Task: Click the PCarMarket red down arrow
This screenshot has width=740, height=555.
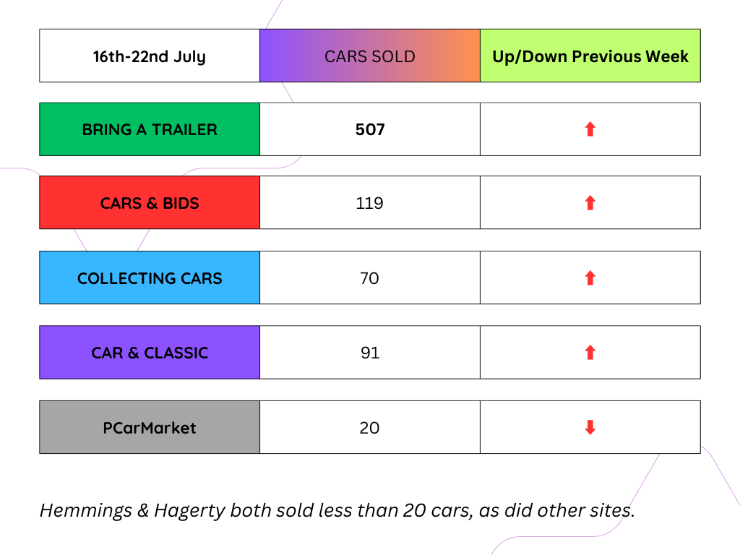Action: point(590,427)
